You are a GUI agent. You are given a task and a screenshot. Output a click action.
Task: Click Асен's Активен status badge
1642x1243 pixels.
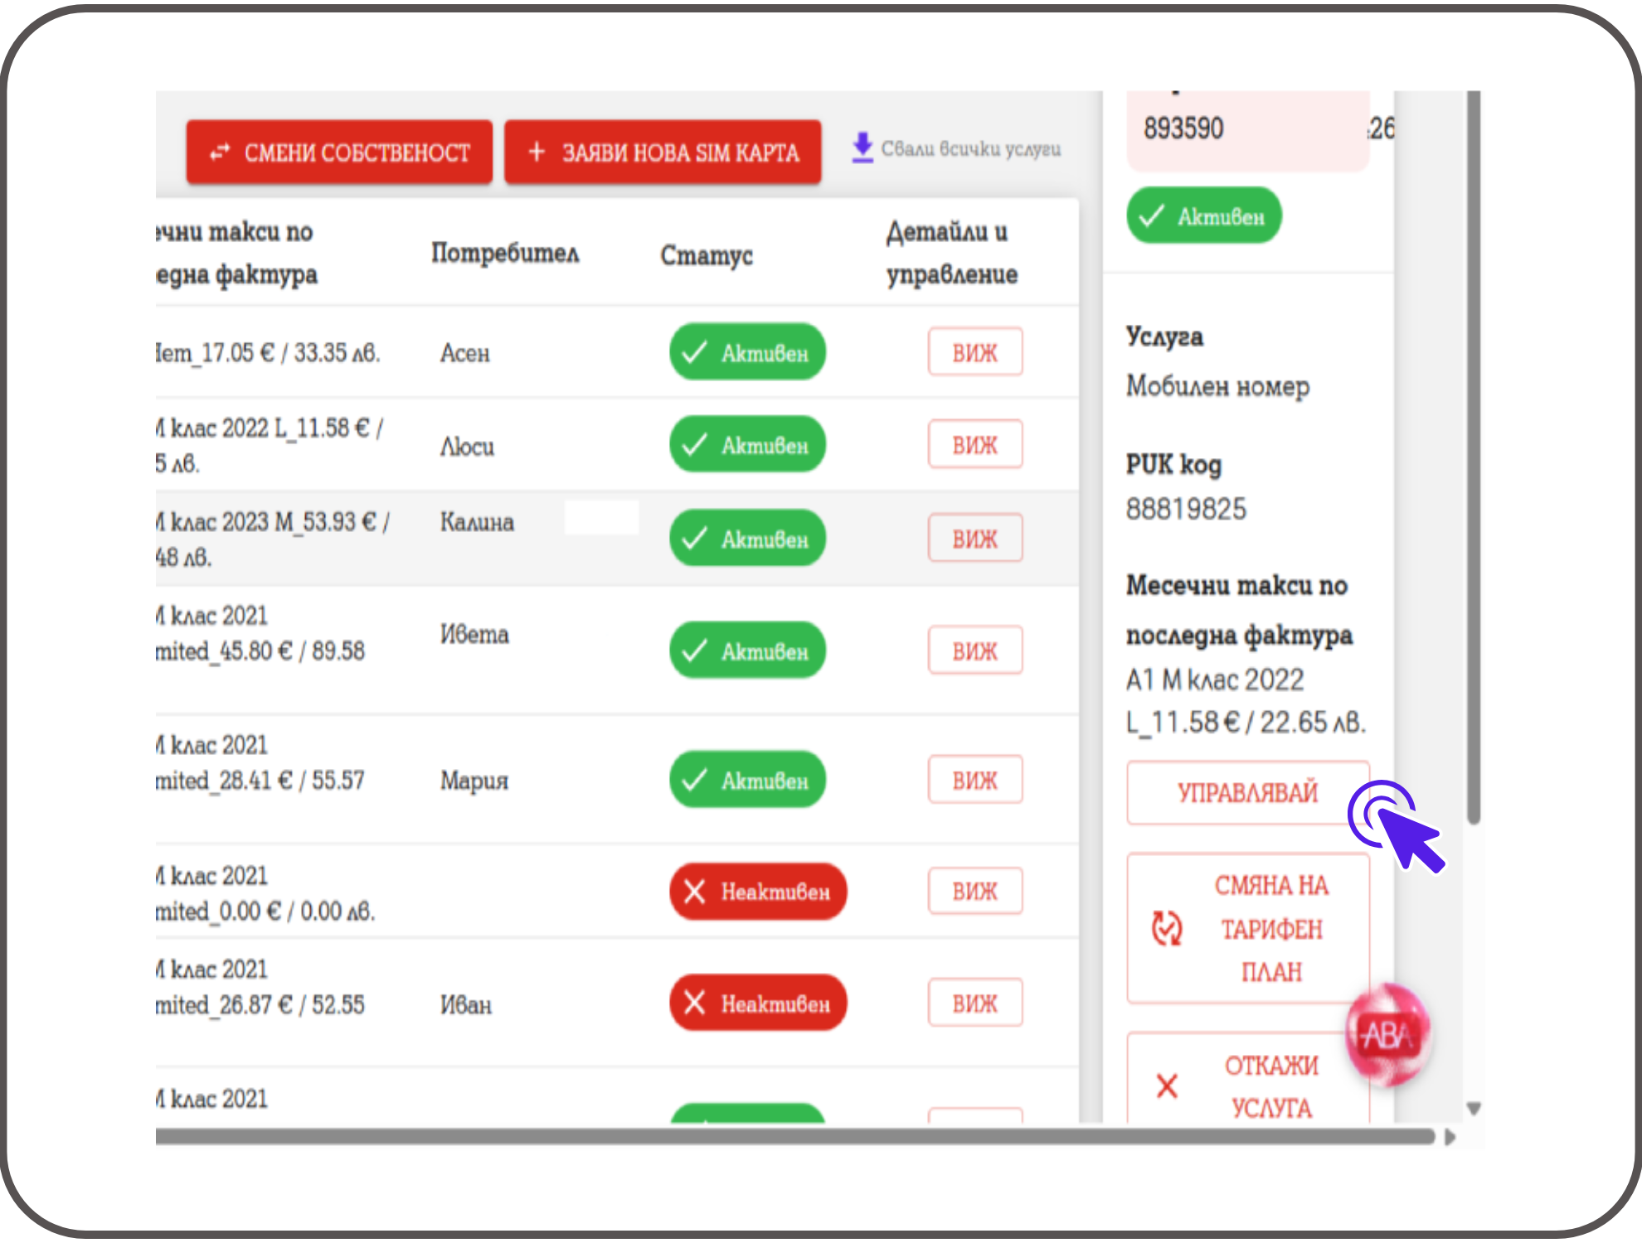[x=747, y=352]
